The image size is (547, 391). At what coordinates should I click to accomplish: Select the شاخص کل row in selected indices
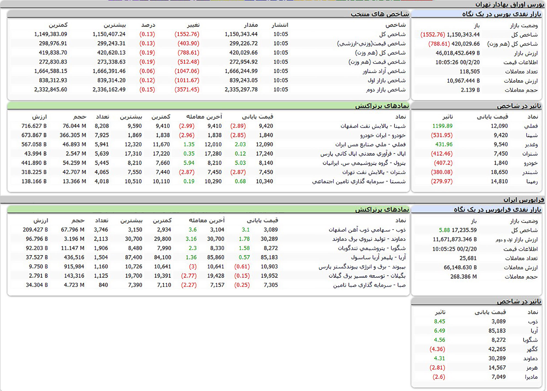[392, 34]
